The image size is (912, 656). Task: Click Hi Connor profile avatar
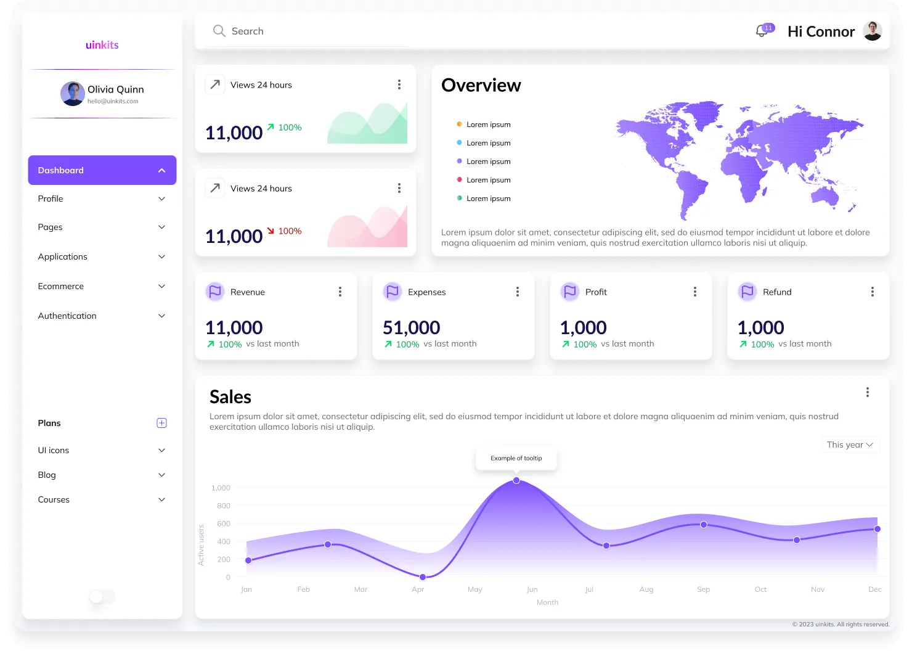pyautogui.click(x=872, y=31)
